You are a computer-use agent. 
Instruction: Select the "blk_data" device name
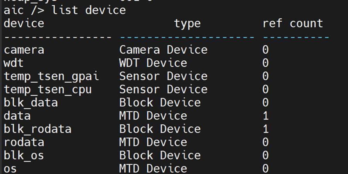click(31, 102)
